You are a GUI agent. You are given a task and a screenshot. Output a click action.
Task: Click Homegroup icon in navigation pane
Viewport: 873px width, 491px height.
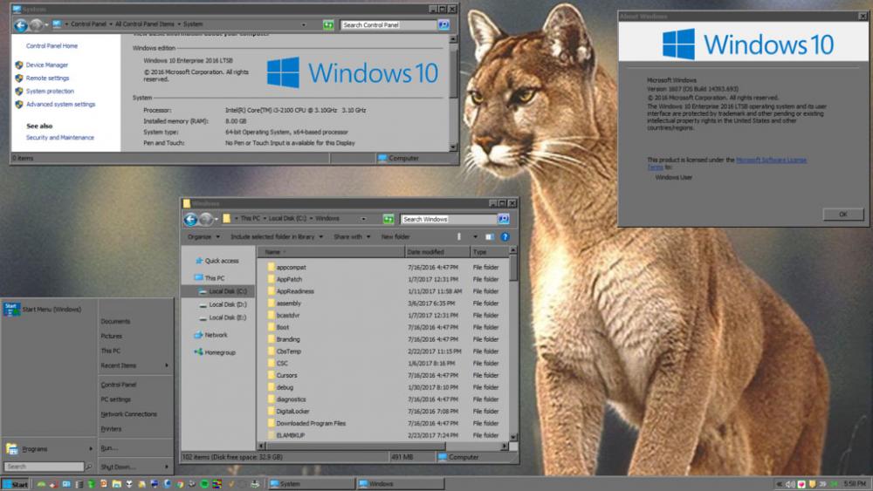[x=197, y=352]
